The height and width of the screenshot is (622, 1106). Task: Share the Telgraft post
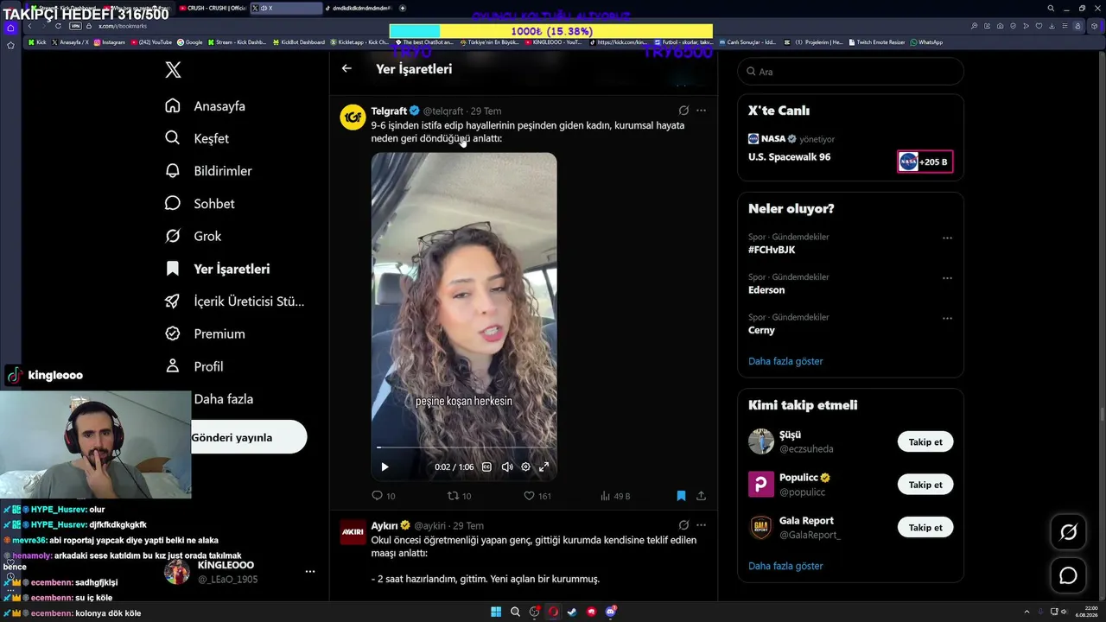click(701, 496)
